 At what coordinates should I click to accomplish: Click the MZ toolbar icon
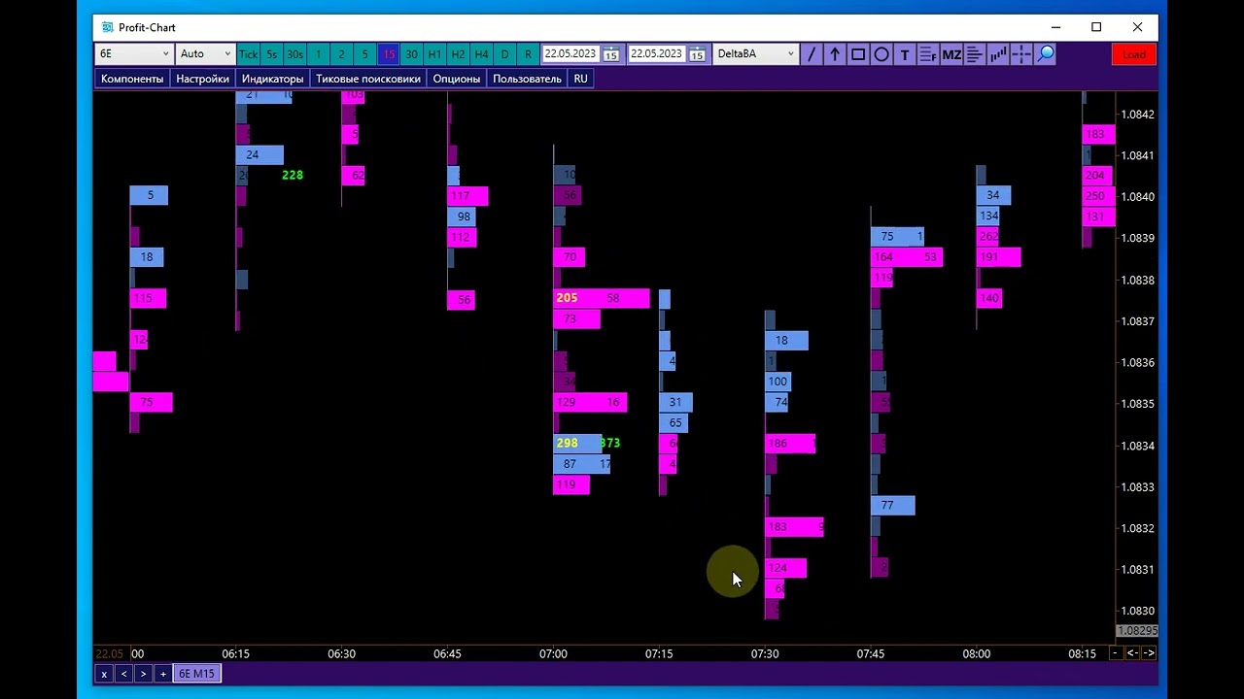(951, 54)
